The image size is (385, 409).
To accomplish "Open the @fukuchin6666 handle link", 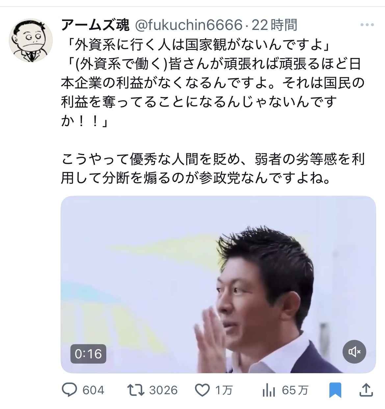I will pos(189,25).
